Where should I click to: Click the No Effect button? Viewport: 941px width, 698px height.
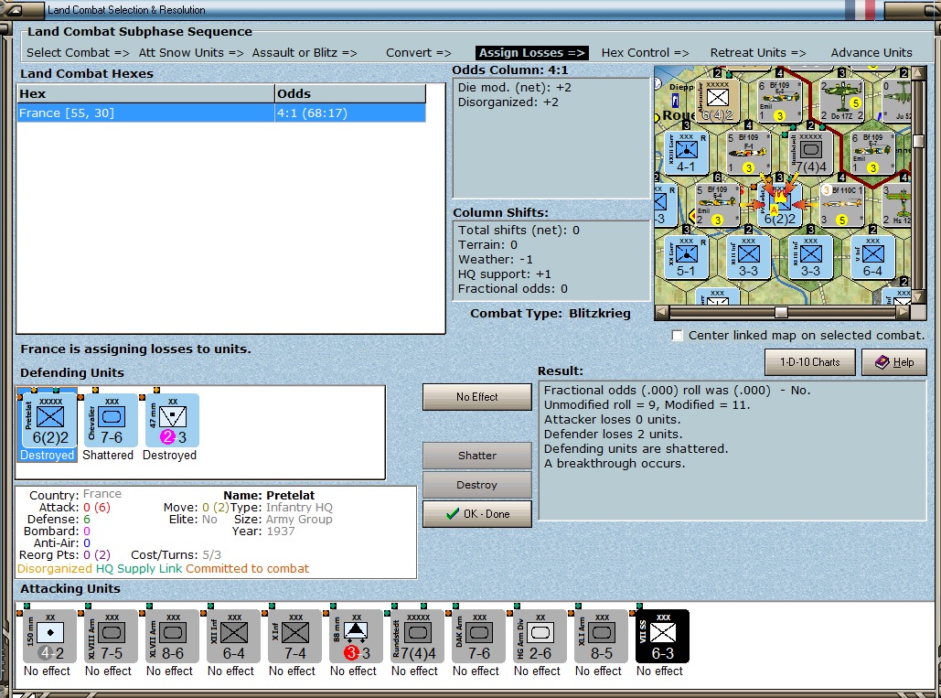coord(477,397)
